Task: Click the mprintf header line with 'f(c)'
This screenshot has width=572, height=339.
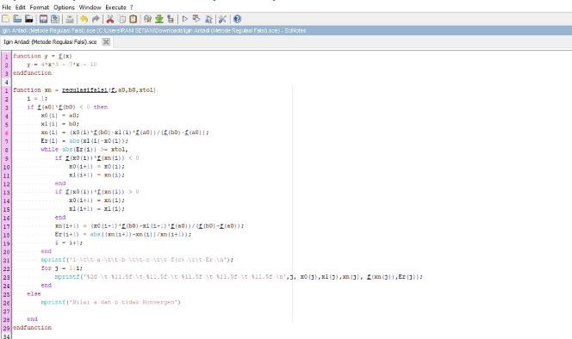Action: coord(137,260)
